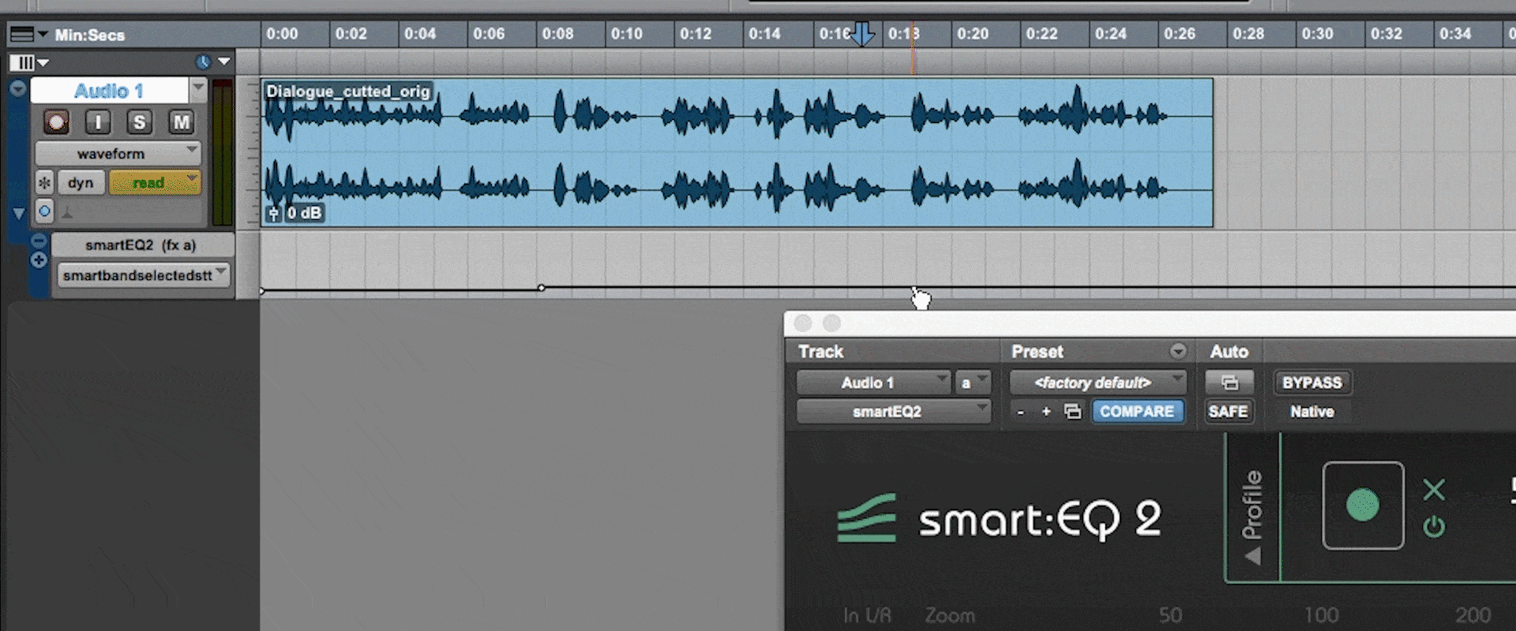The height and width of the screenshot is (631, 1516).
Task: Select the Dialogue_cutted_orig audio clip
Action: [737, 152]
